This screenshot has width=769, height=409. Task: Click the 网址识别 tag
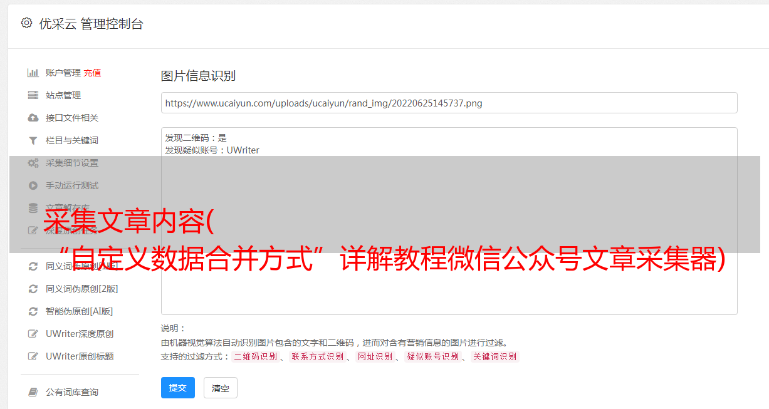point(375,356)
